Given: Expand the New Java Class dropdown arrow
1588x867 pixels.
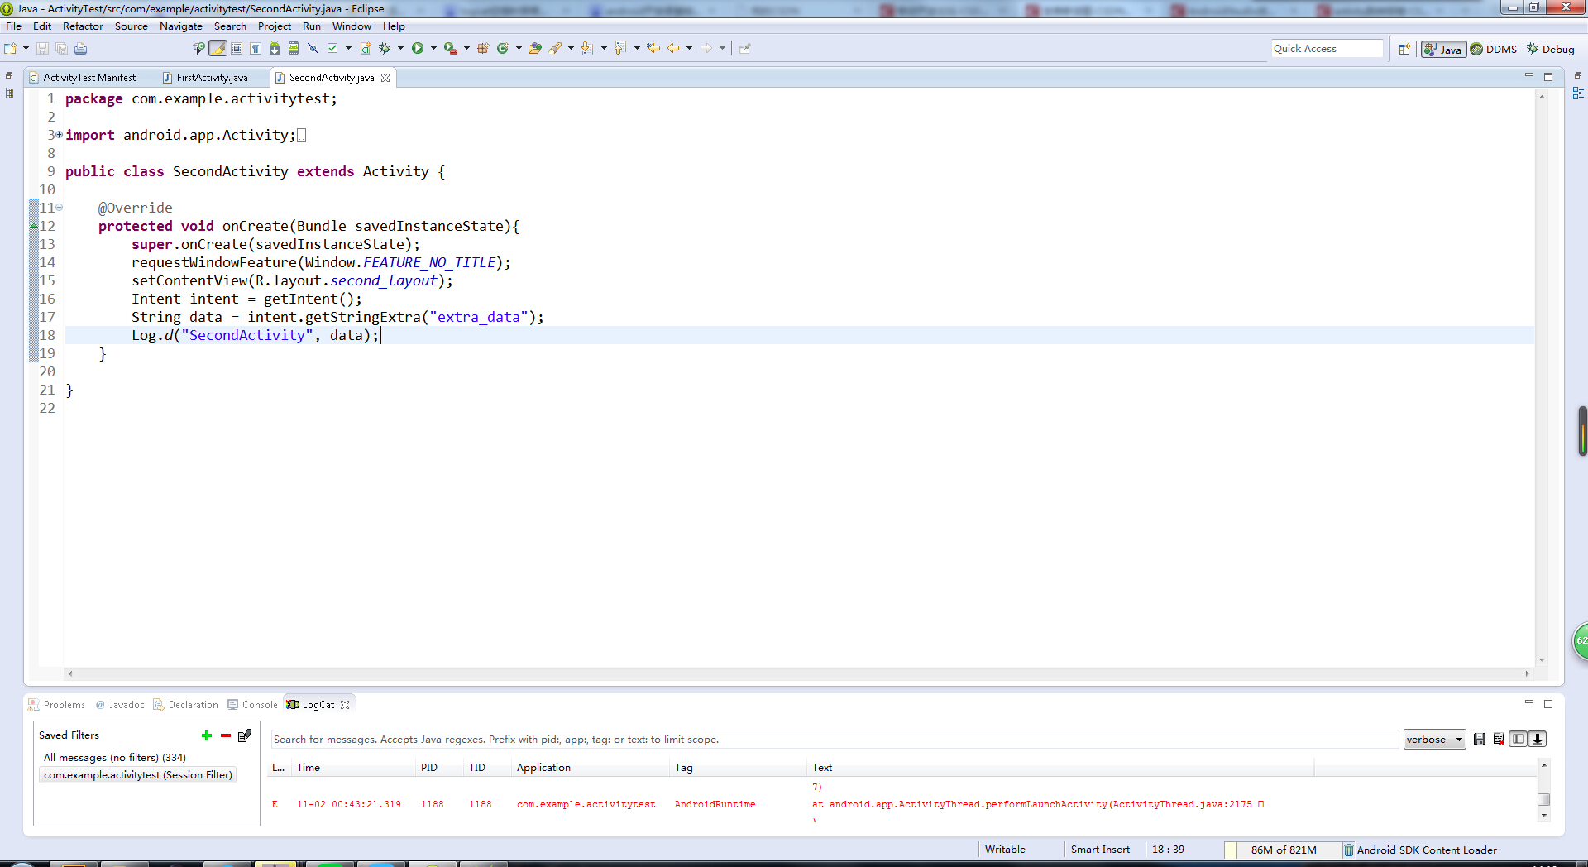Looking at the screenshot, I should pos(519,49).
